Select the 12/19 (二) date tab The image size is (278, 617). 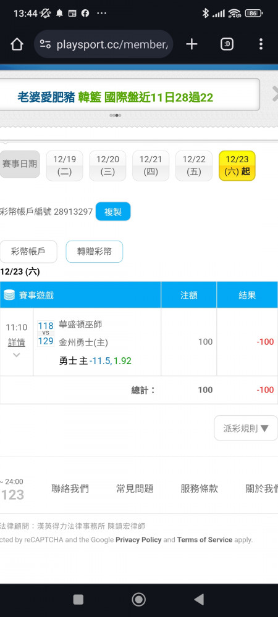pos(65,165)
